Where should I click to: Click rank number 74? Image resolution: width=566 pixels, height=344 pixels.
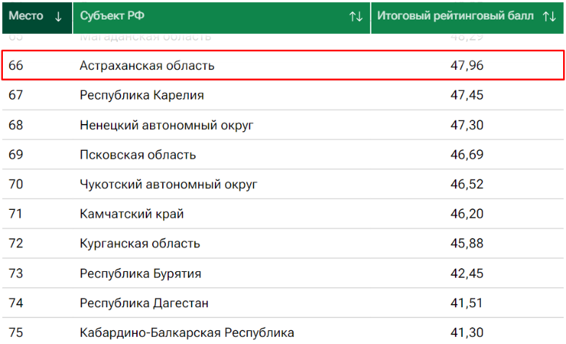[16, 303]
